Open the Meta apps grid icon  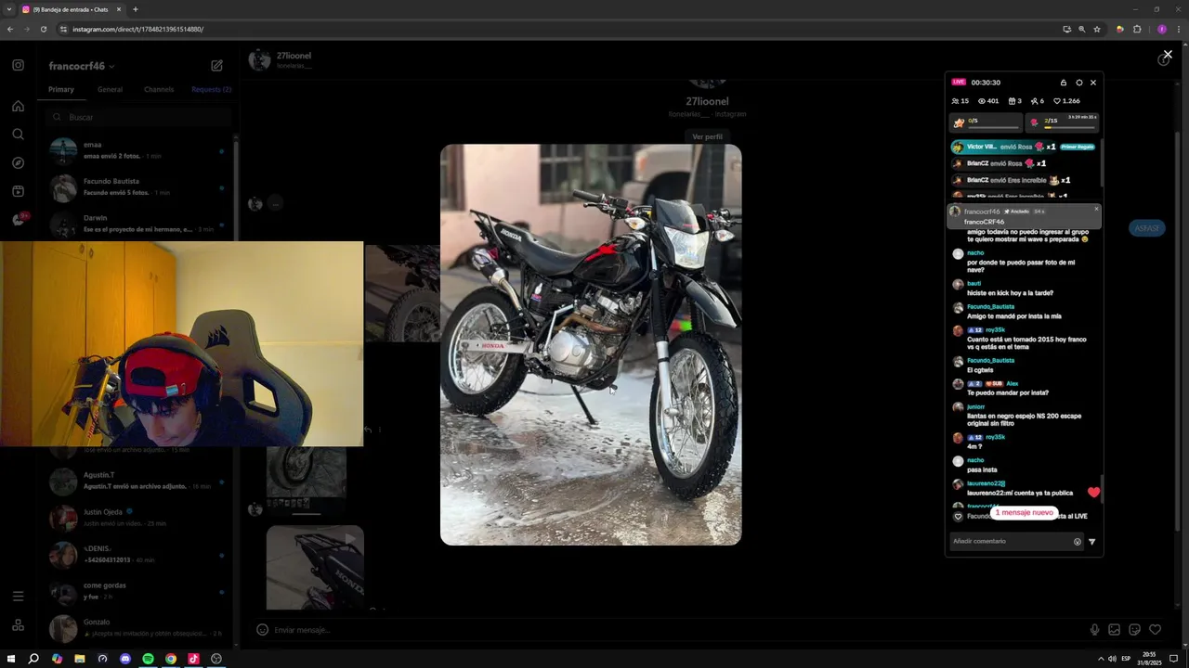coord(18,625)
